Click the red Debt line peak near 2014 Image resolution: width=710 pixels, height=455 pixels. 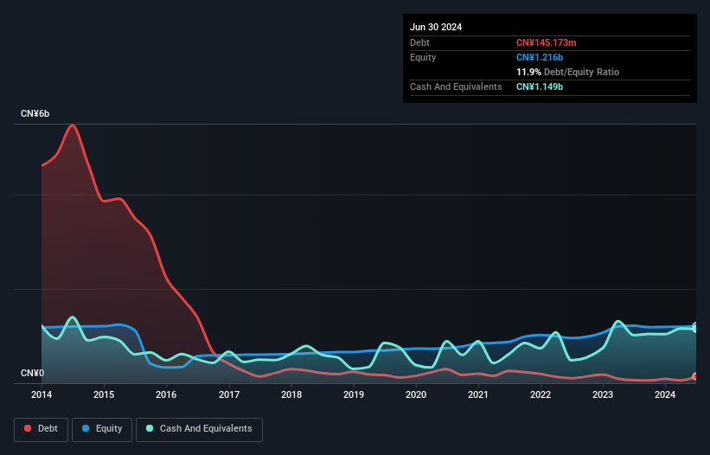tap(72, 125)
